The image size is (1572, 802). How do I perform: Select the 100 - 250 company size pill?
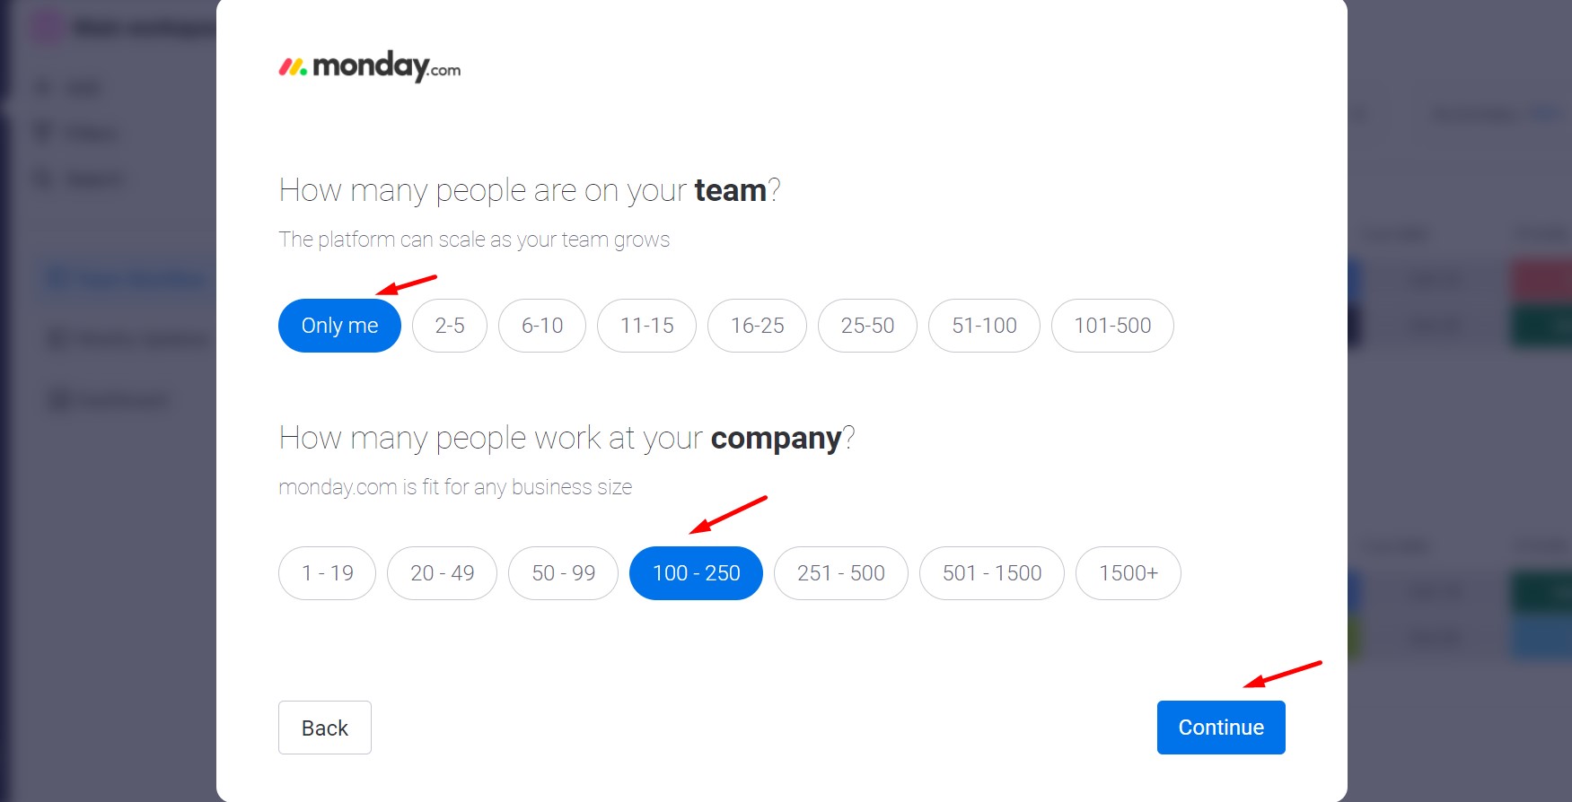[x=696, y=573]
